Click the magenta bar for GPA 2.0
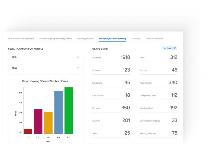Viewport: 213px width, 146px height. tap(38, 122)
